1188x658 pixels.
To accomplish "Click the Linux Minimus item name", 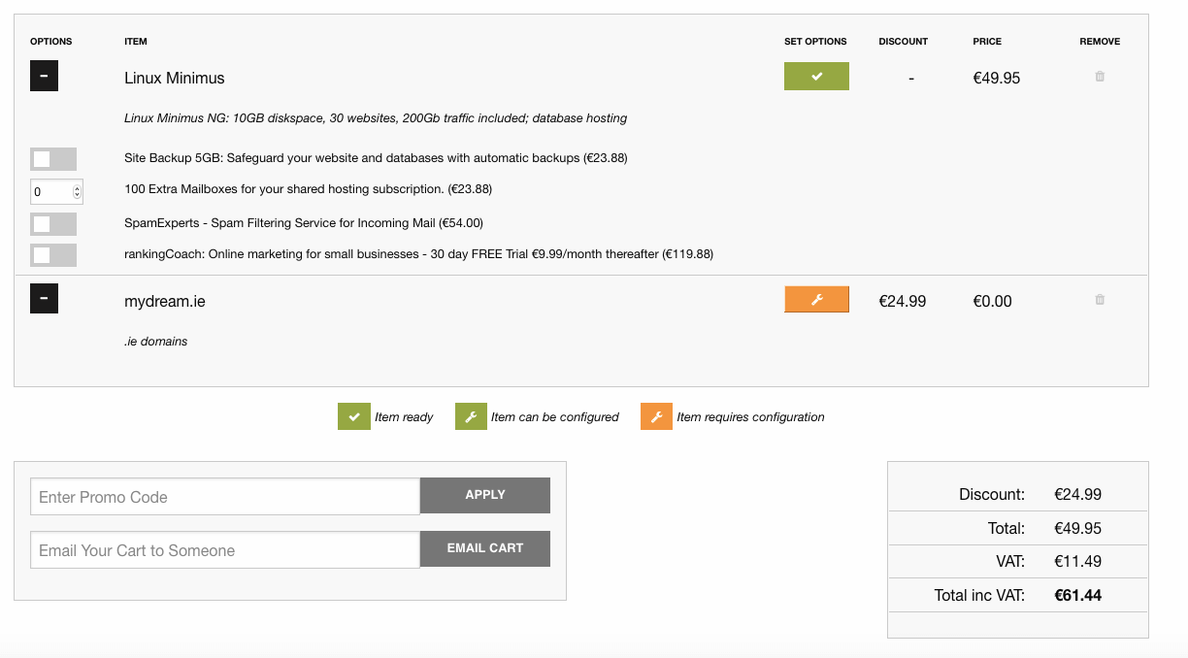I will [175, 78].
